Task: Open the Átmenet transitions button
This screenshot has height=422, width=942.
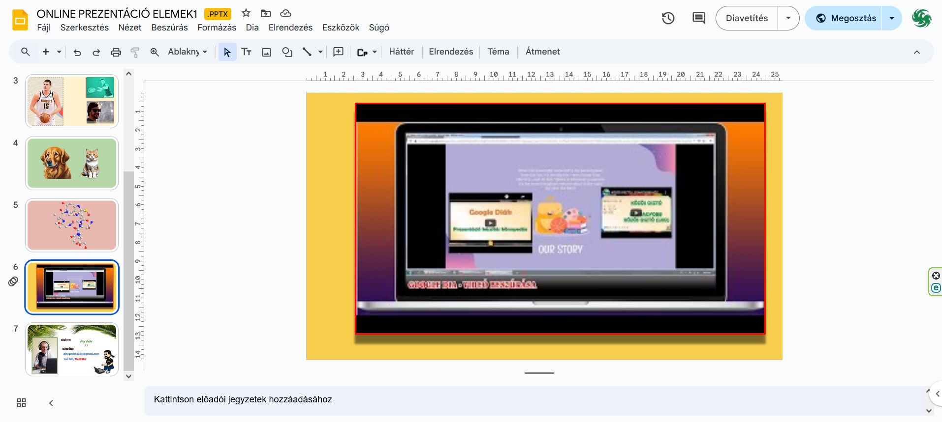Action: pyautogui.click(x=542, y=52)
